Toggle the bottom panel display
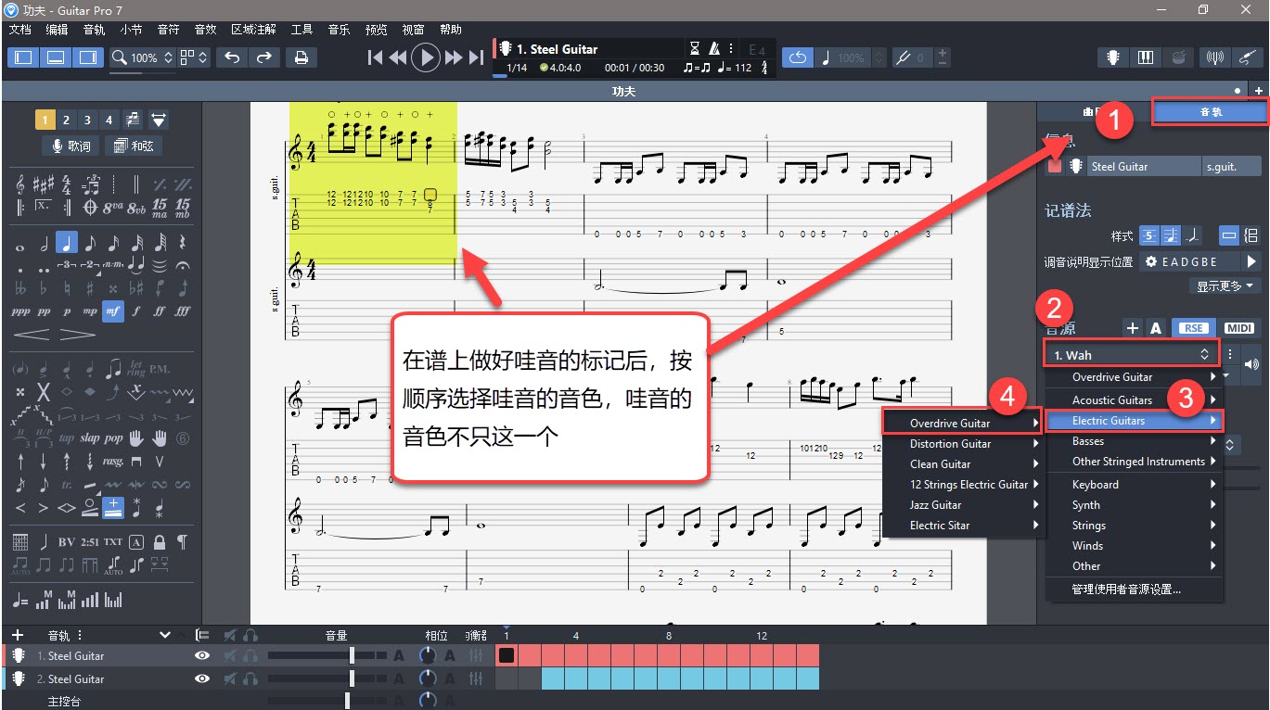The height and width of the screenshot is (710, 1270). pyautogui.click(x=56, y=57)
